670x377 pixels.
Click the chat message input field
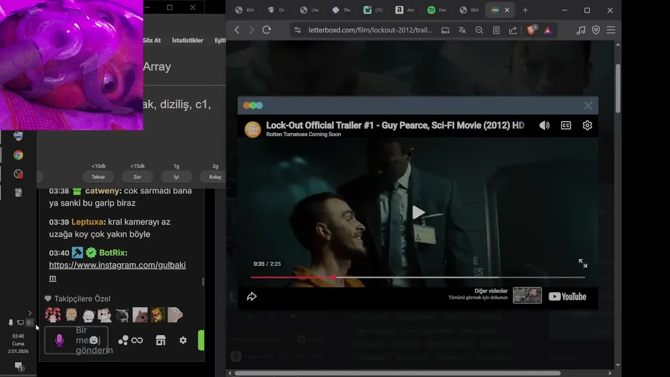[76, 340]
